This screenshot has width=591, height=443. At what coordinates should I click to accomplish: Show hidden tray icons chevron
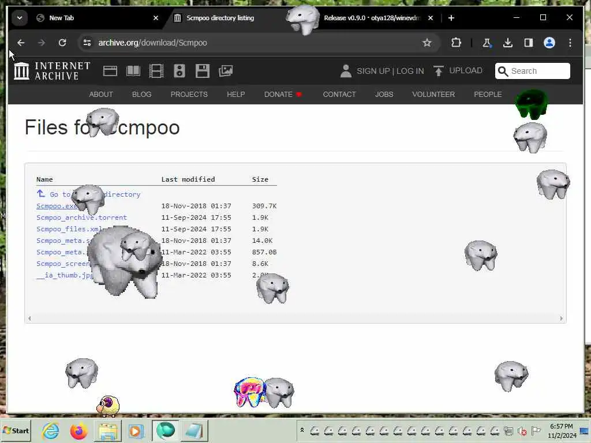click(302, 430)
